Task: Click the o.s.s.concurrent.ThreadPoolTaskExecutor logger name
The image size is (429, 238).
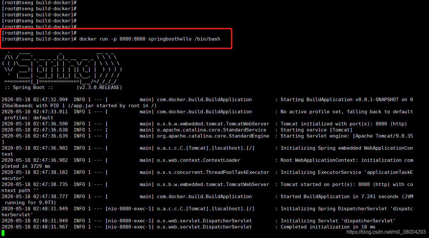Action: (213, 172)
